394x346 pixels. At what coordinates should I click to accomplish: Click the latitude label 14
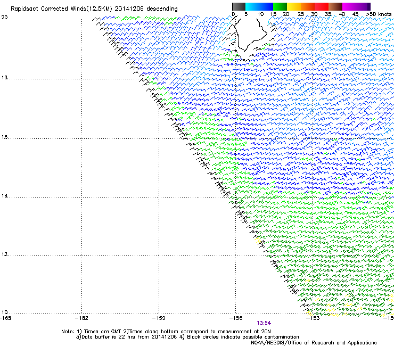(x=4, y=196)
